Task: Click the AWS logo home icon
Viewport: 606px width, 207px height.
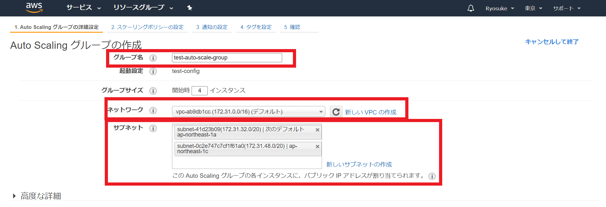Action: click(34, 8)
